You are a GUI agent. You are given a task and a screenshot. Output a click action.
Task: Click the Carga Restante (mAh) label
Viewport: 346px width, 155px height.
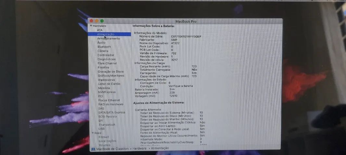point(155,67)
